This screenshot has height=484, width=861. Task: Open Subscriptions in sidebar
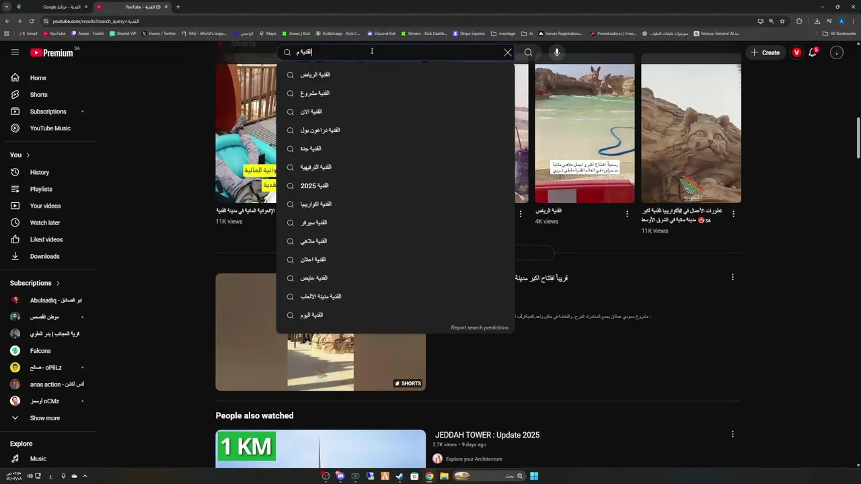click(48, 112)
